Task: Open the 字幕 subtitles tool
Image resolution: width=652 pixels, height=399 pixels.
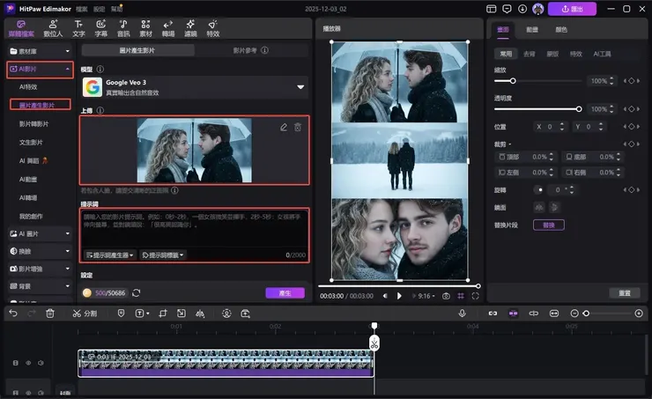Action: [x=100, y=28]
